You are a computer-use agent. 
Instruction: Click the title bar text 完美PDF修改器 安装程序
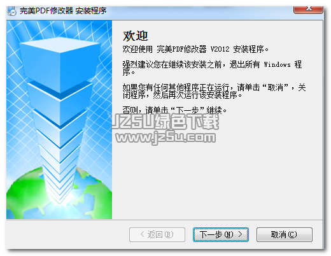(x=63, y=11)
